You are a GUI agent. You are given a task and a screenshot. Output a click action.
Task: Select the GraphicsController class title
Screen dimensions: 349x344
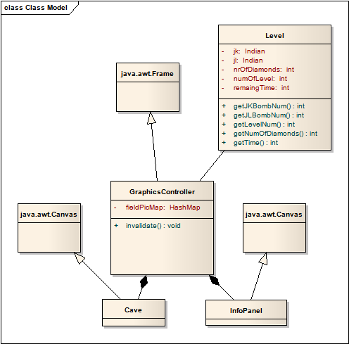[162, 192]
